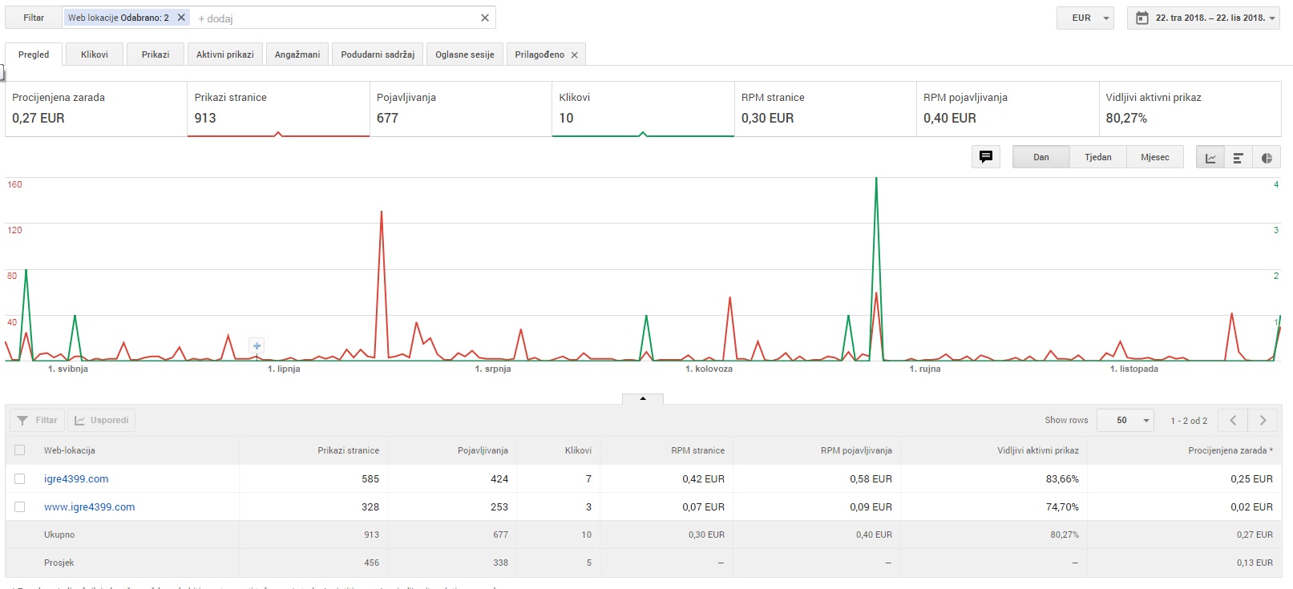
Task: Collapse the chart with the arrow handle
Action: pyautogui.click(x=643, y=398)
